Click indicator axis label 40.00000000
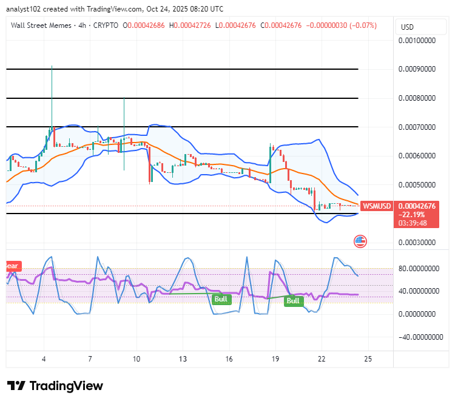Screen dimensions: 455x404 (x=419, y=291)
